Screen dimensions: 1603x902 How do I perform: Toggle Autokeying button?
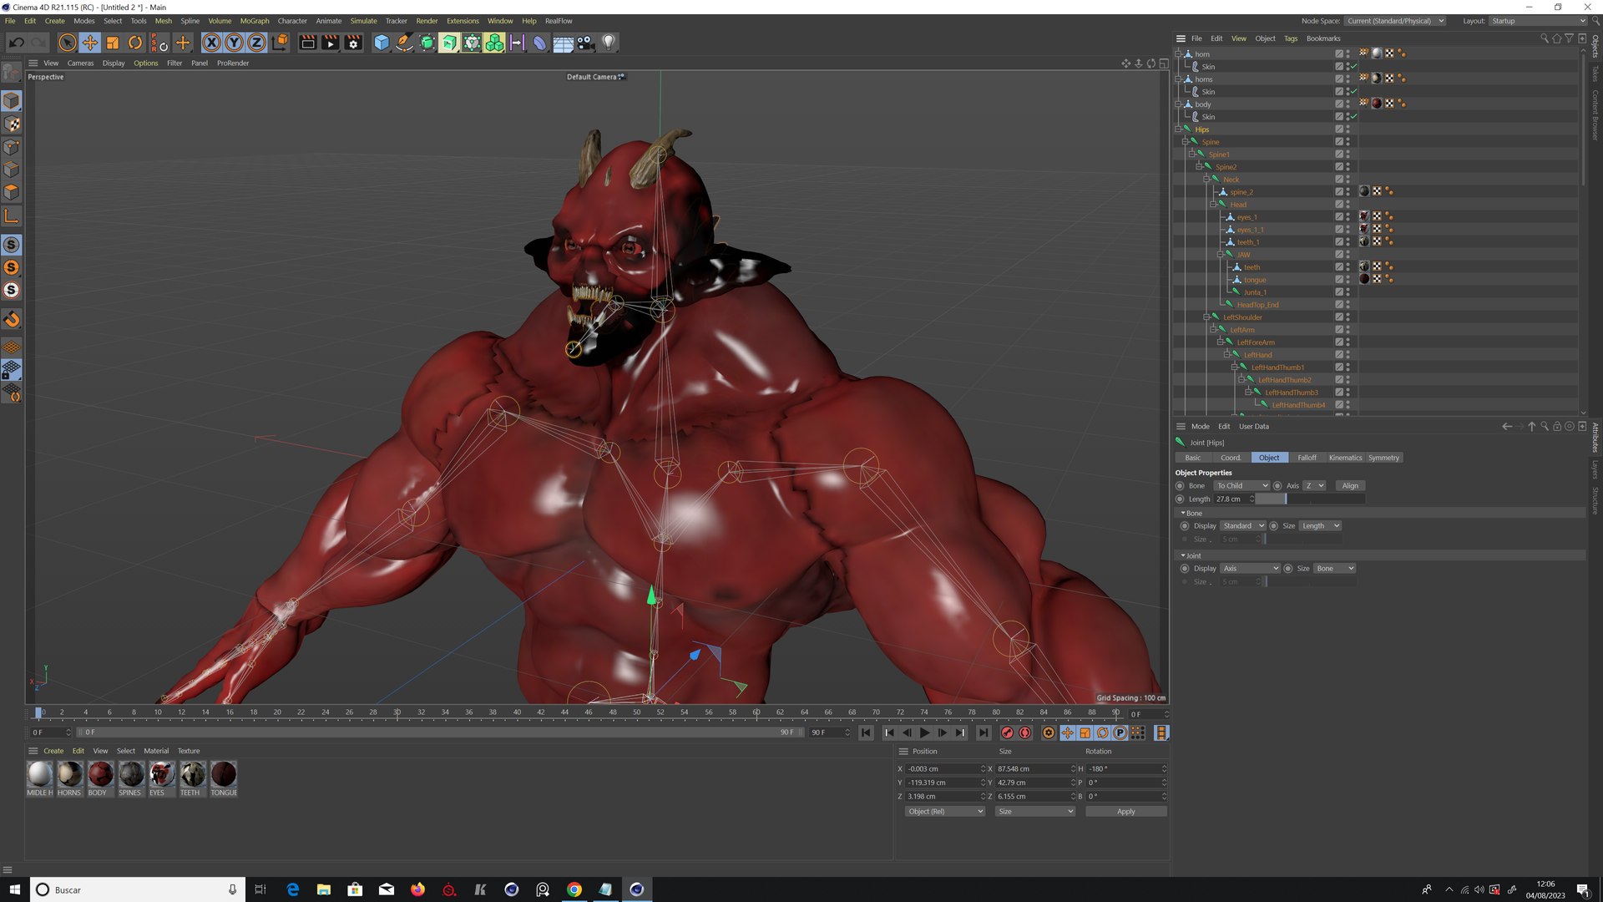1025,732
